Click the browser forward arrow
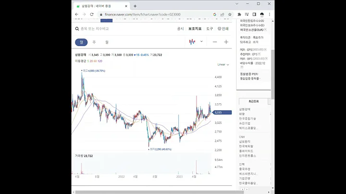The image size is (346, 194). 84,14
